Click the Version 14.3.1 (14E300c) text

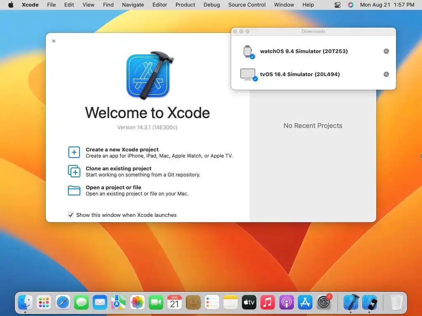[147, 128]
